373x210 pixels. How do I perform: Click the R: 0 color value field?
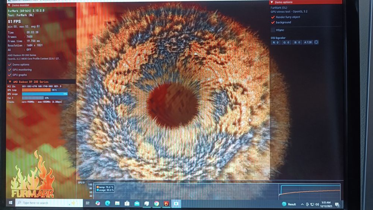(x=276, y=42)
